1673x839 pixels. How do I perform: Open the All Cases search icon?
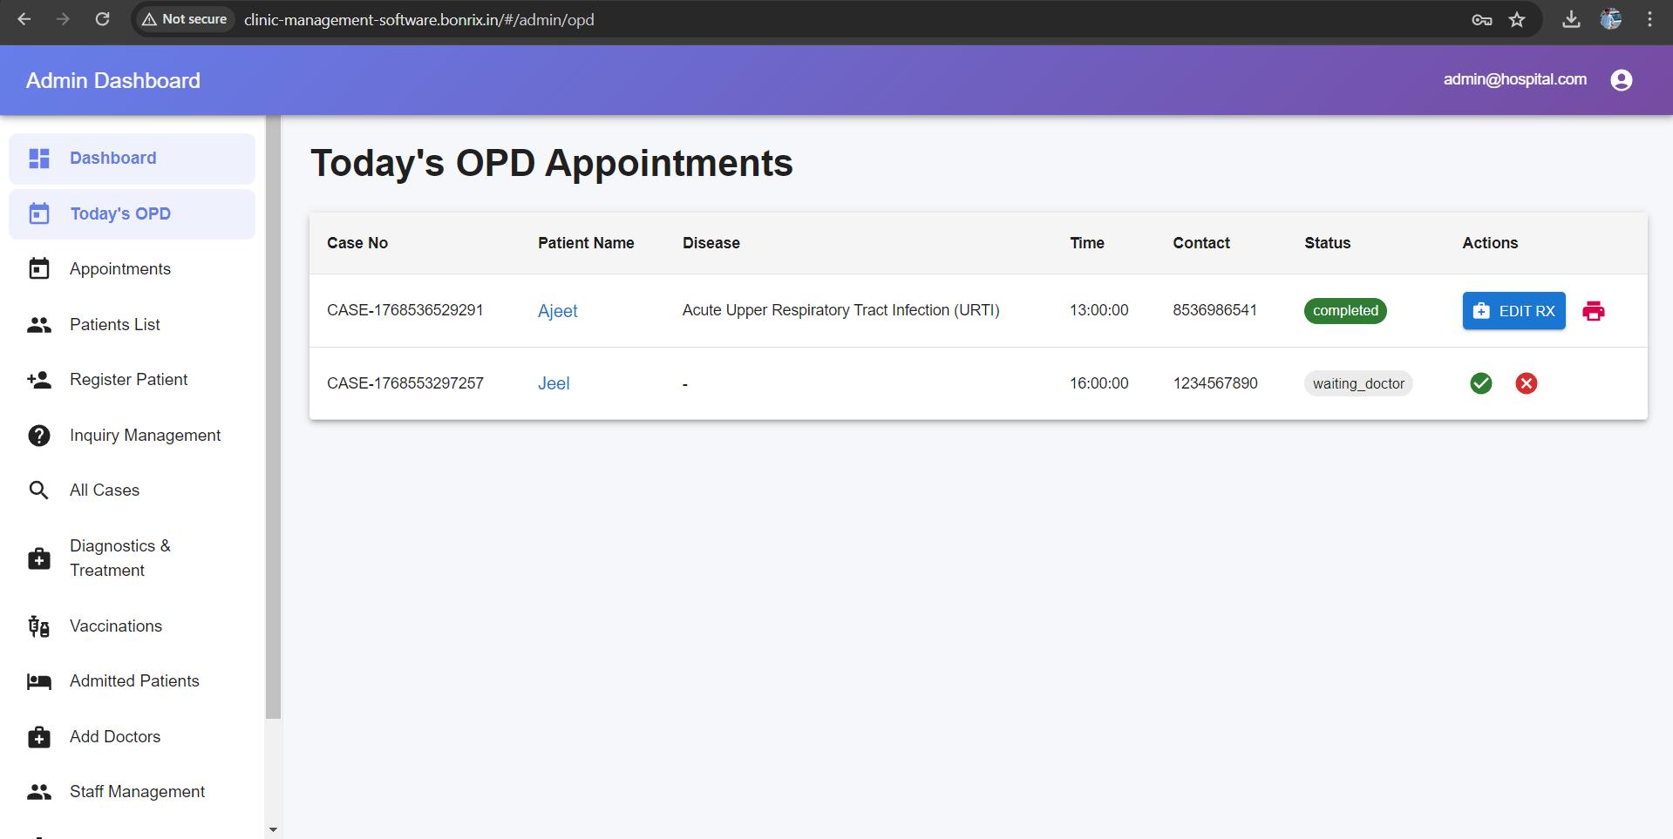pos(38,490)
